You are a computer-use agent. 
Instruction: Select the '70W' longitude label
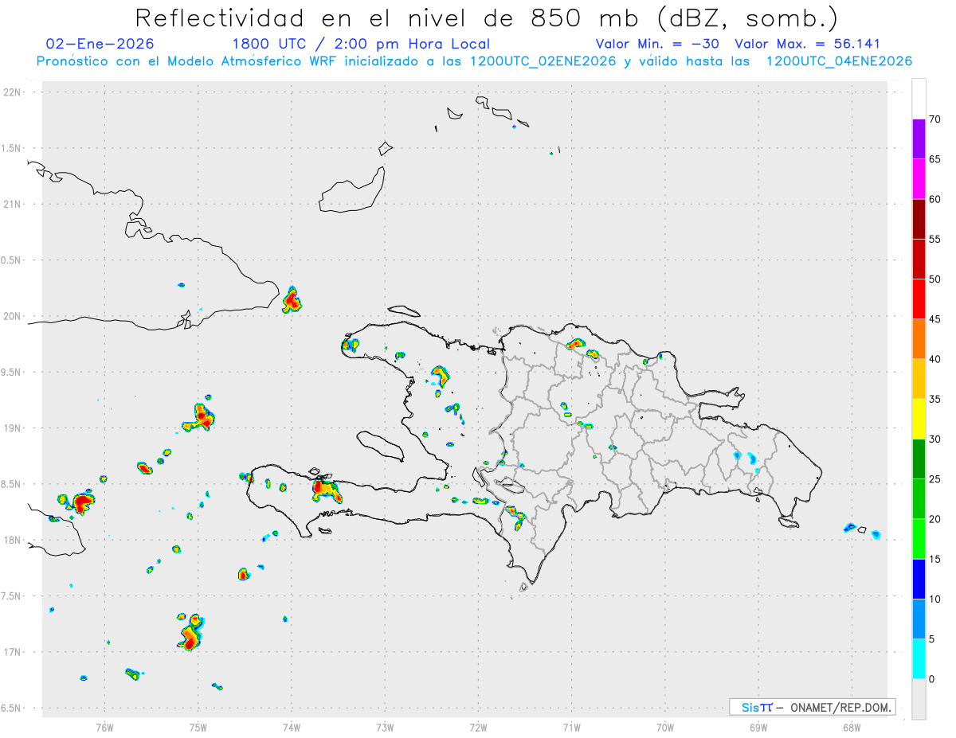point(665,727)
